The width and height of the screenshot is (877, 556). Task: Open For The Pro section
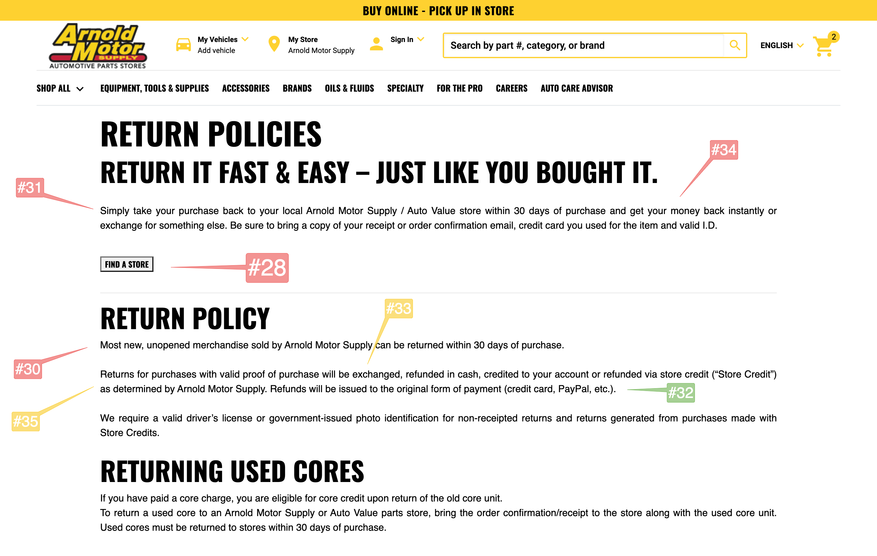click(460, 89)
